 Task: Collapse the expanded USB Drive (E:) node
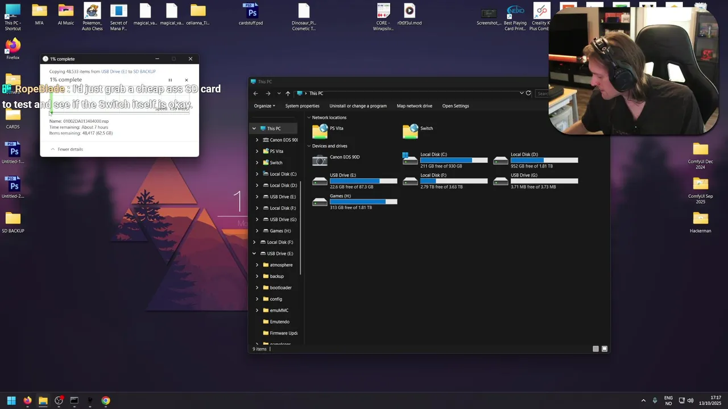254,253
